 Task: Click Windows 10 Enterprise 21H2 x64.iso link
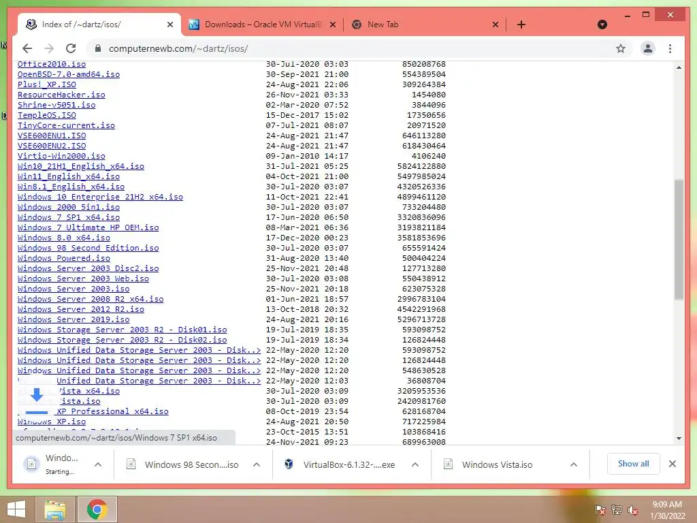pos(100,197)
